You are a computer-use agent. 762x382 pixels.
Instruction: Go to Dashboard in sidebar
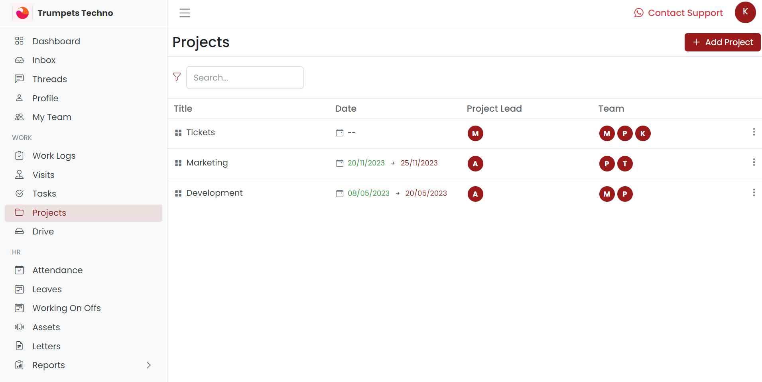[56, 41]
